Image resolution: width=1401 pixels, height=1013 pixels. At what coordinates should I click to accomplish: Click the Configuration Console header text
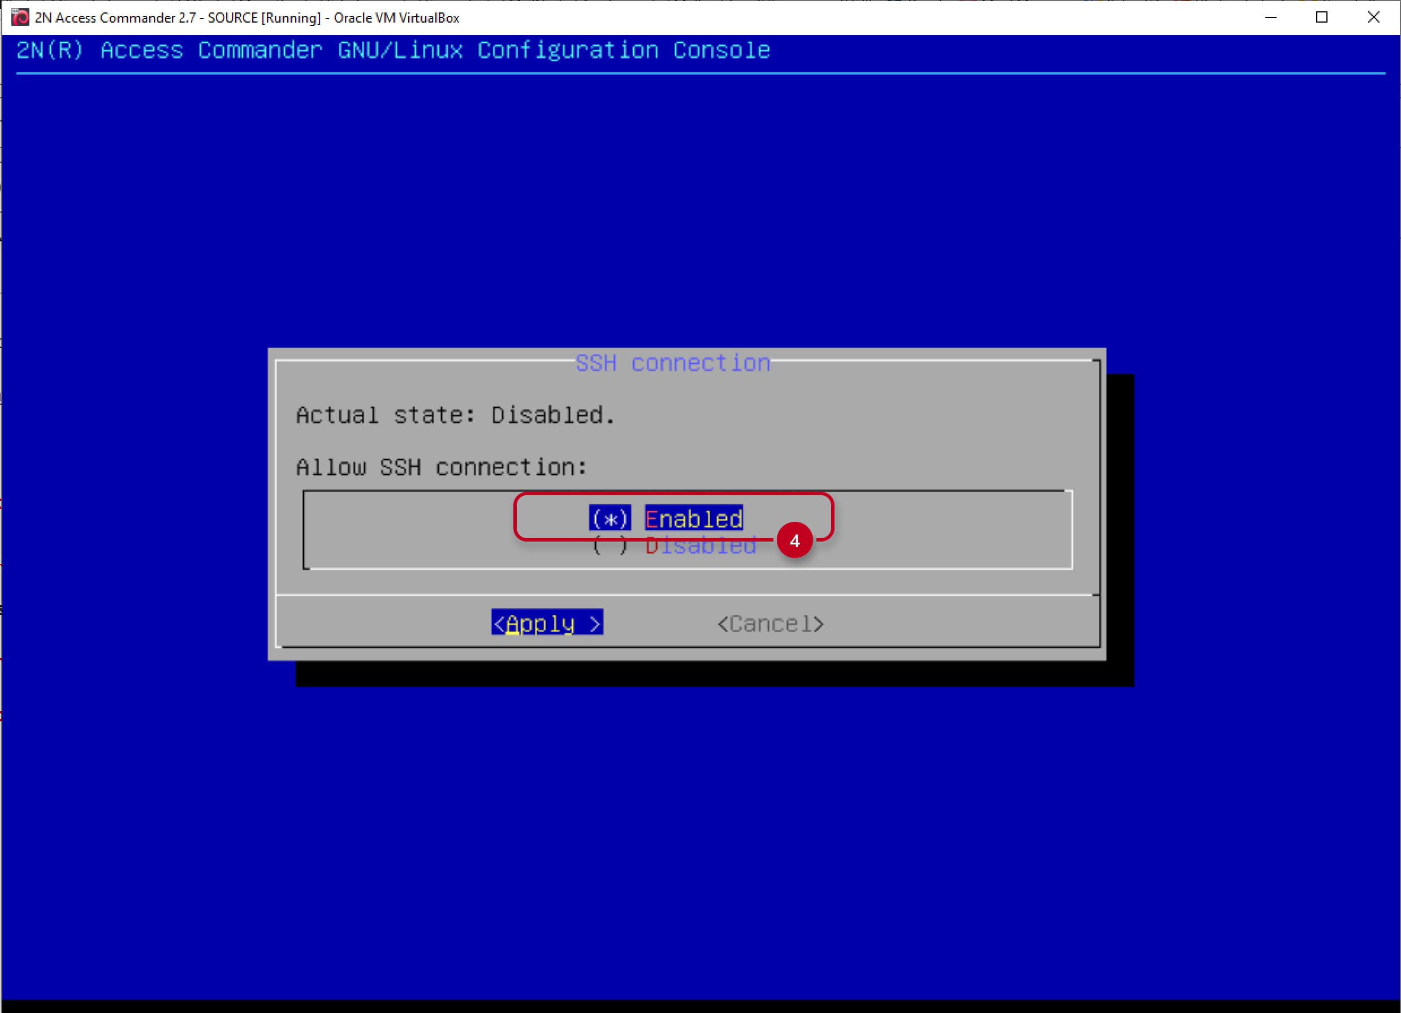(393, 50)
